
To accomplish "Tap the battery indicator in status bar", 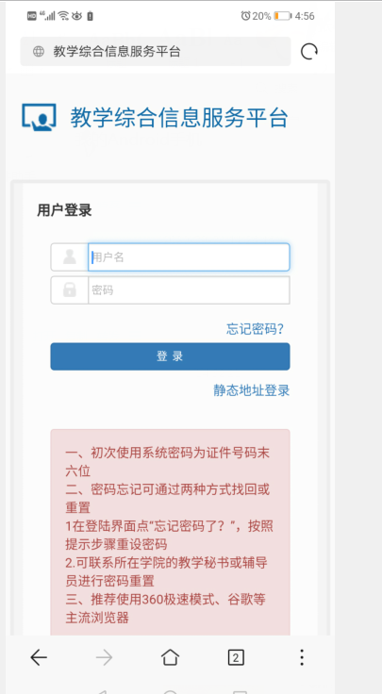I will (x=282, y=16).
